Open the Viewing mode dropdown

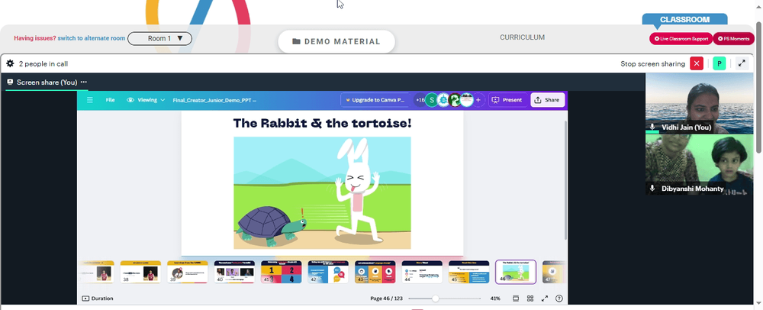pyautogui.click(x=146, y=100)
